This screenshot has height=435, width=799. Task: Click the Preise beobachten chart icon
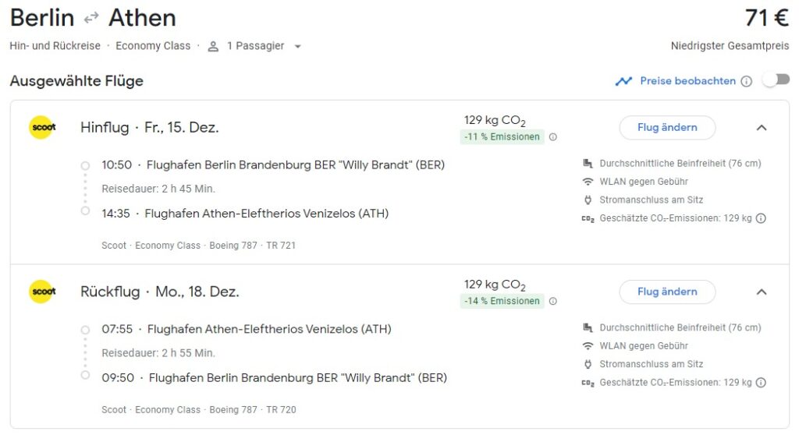click(623, 81)
